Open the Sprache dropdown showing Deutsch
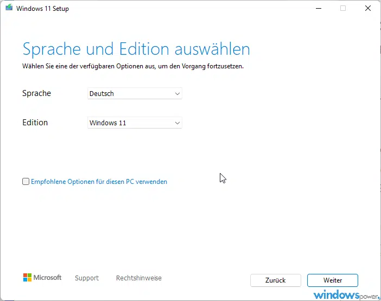This screenshot has height=301, width=381. (135, 93)
